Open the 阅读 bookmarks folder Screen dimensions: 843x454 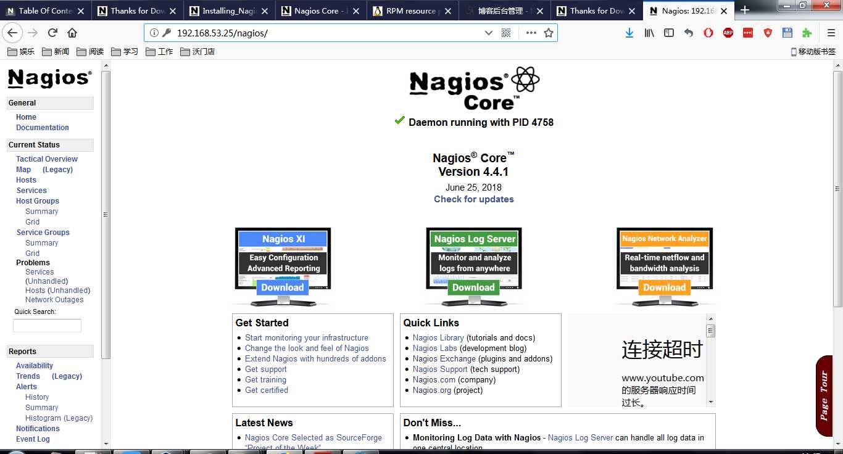[90, 52]
